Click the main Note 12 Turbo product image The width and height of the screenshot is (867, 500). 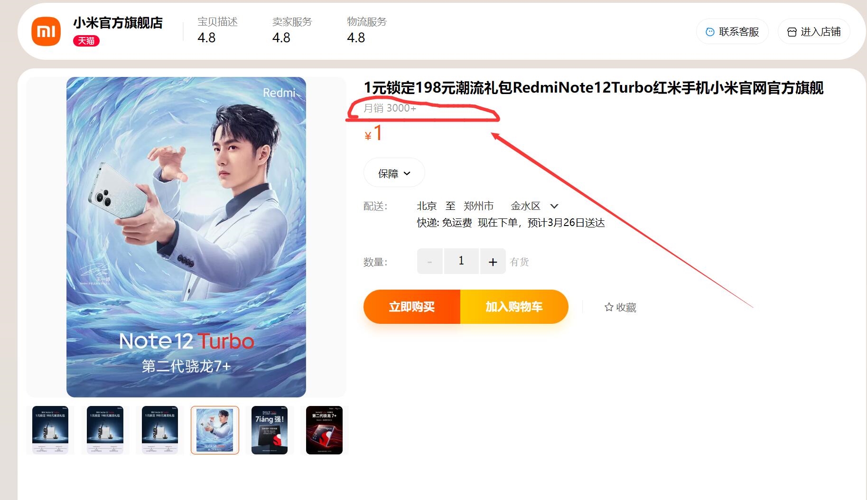(x=186, y=237)
